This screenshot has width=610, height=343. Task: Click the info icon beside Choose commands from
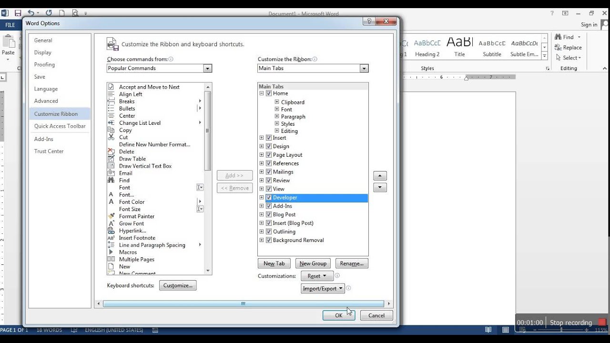(171, 59)
